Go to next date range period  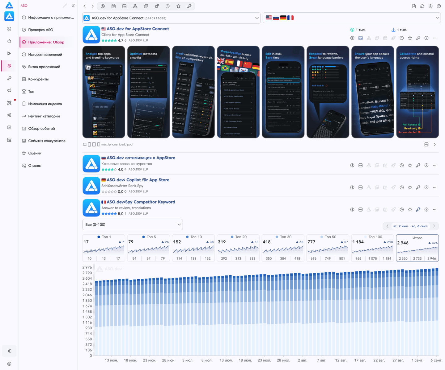tap(434, 226)
